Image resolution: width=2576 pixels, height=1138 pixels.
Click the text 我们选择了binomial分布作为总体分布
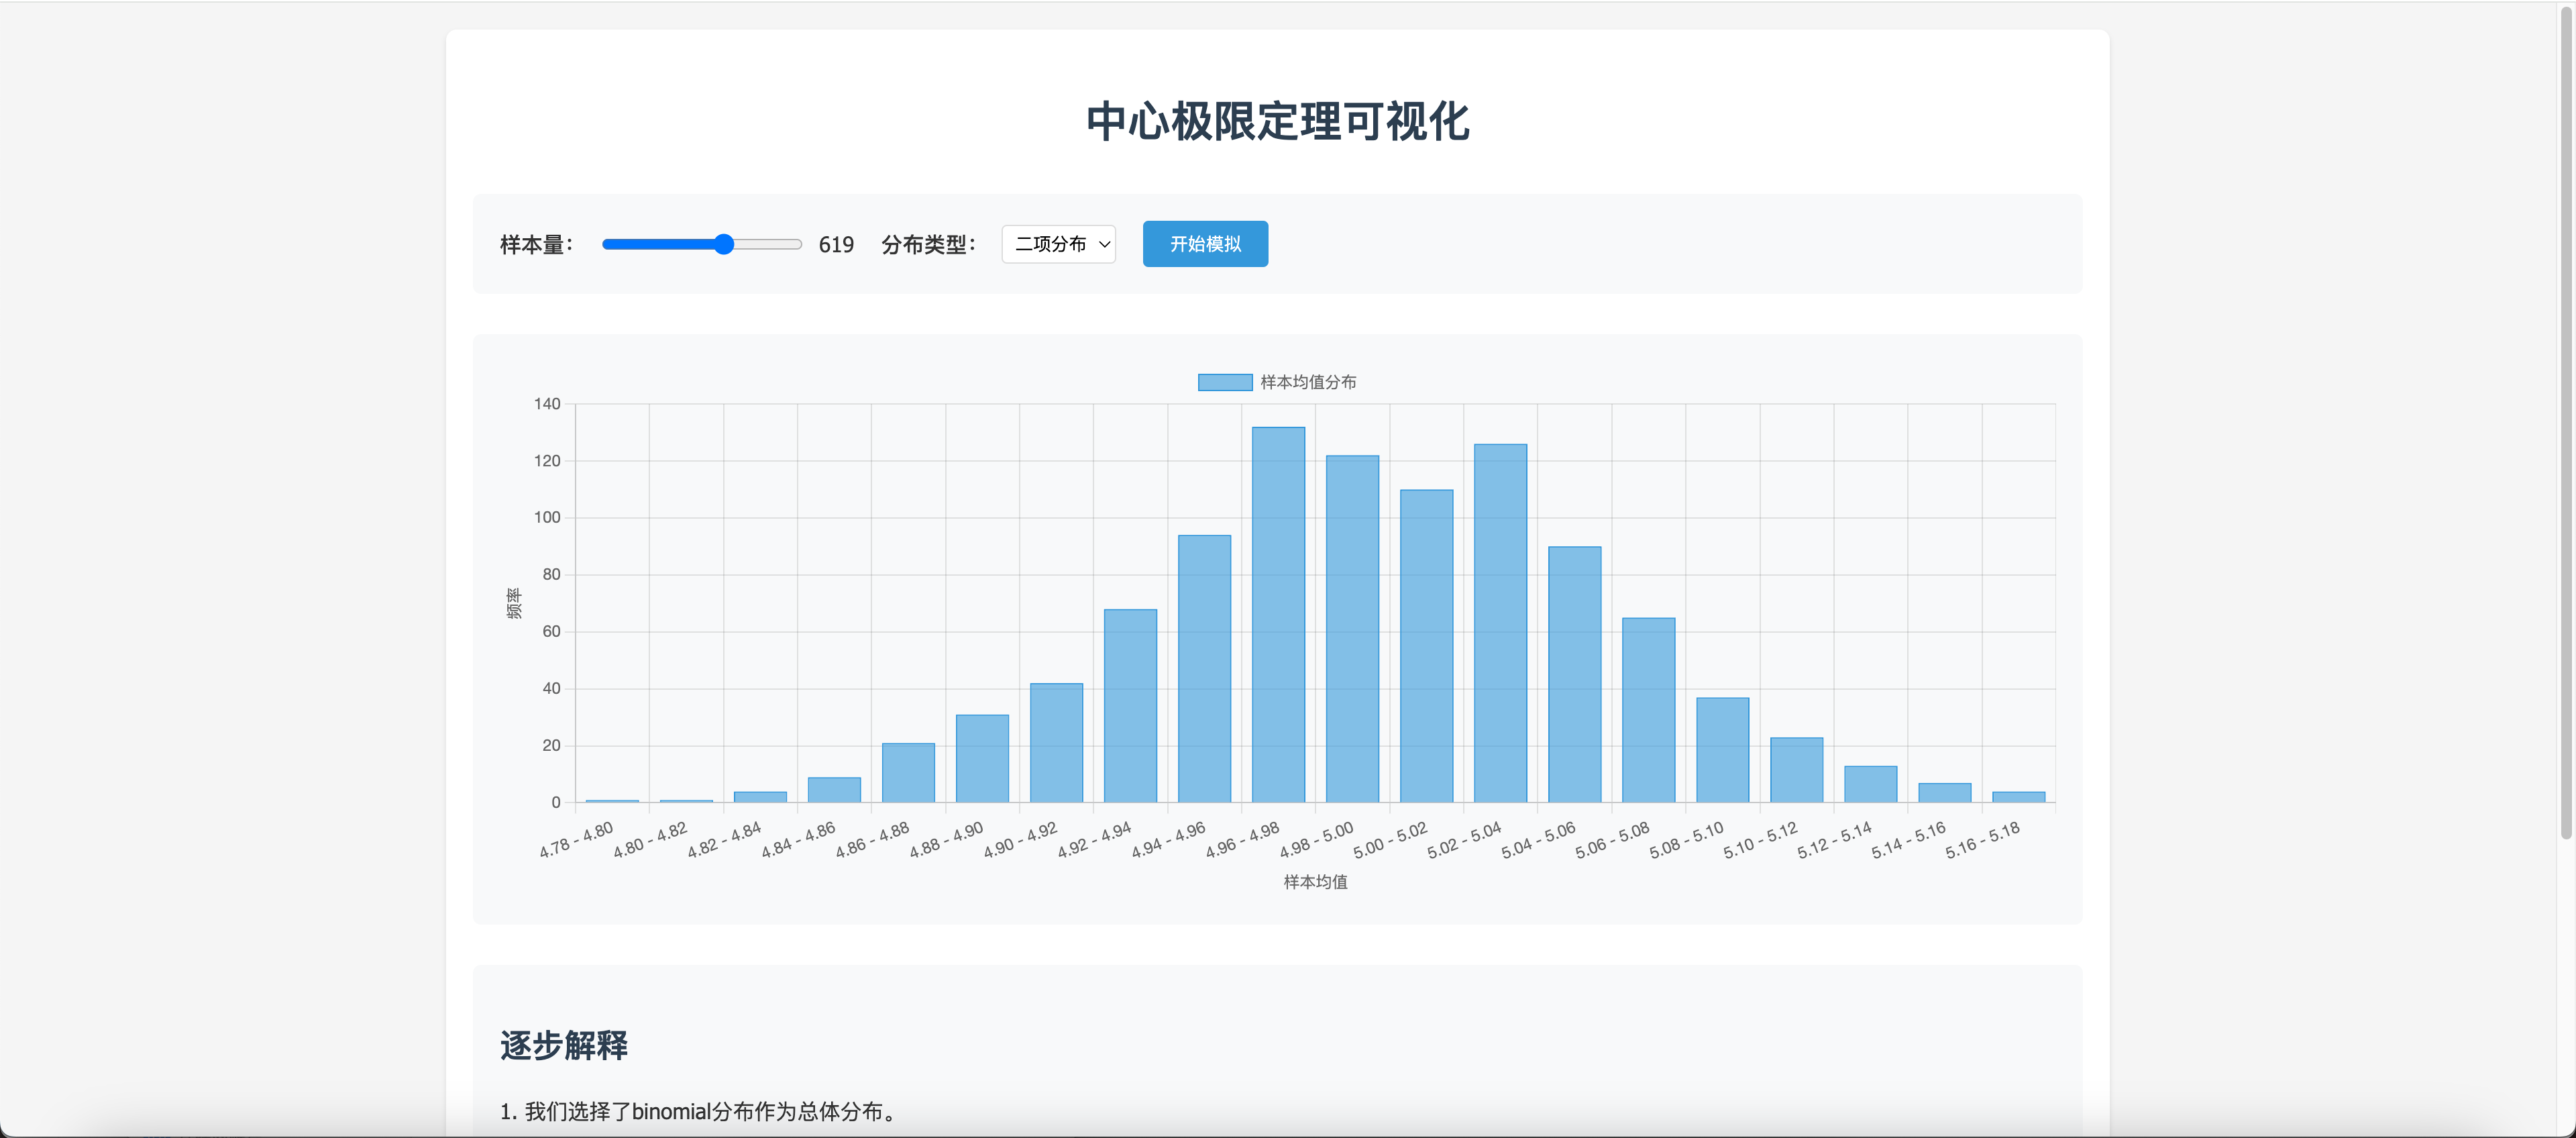click(x=704, y=1111)
